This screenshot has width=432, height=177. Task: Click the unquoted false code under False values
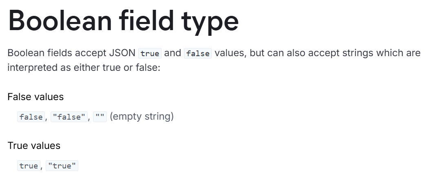pyautogui.click(x=31, y=117)
